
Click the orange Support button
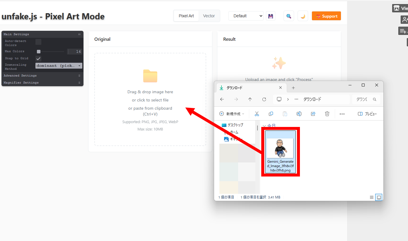327,16
